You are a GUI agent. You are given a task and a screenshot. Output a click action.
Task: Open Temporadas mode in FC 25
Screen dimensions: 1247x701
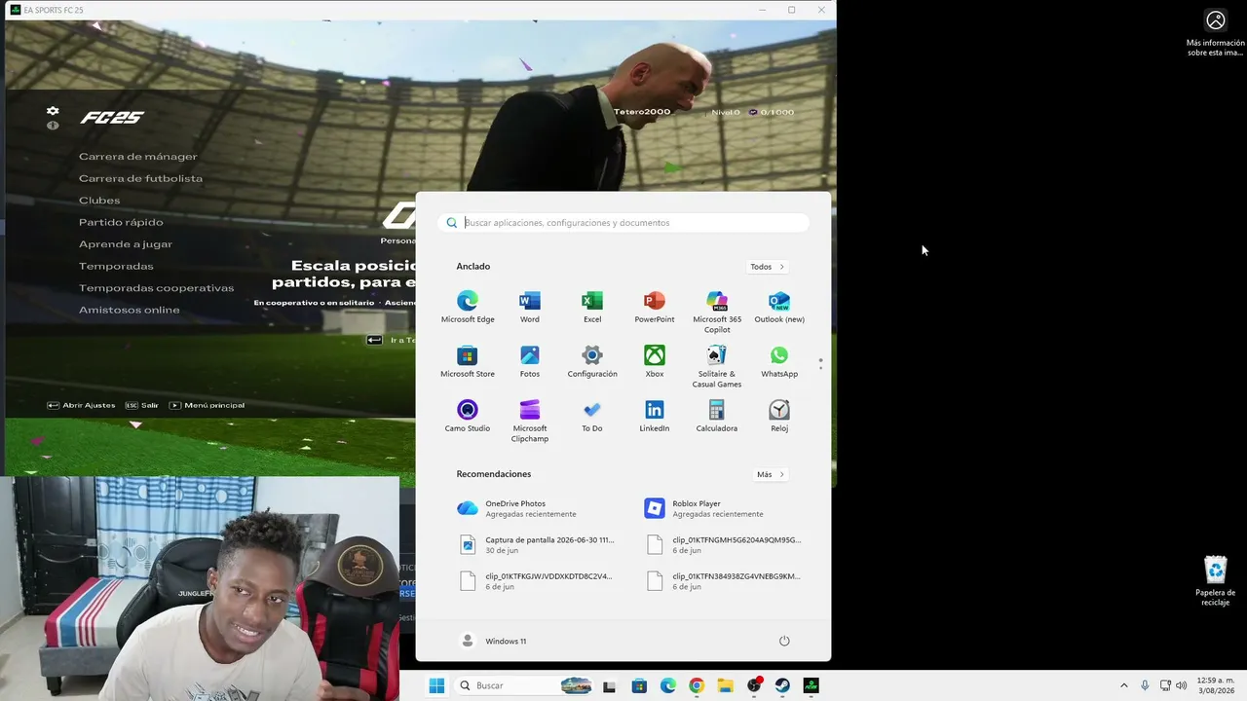pyautogui.click(x=116, y=267)
